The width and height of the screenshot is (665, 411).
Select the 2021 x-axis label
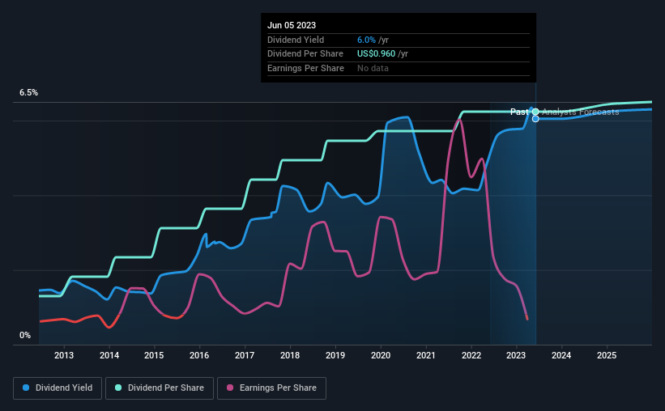click(426, 355)
